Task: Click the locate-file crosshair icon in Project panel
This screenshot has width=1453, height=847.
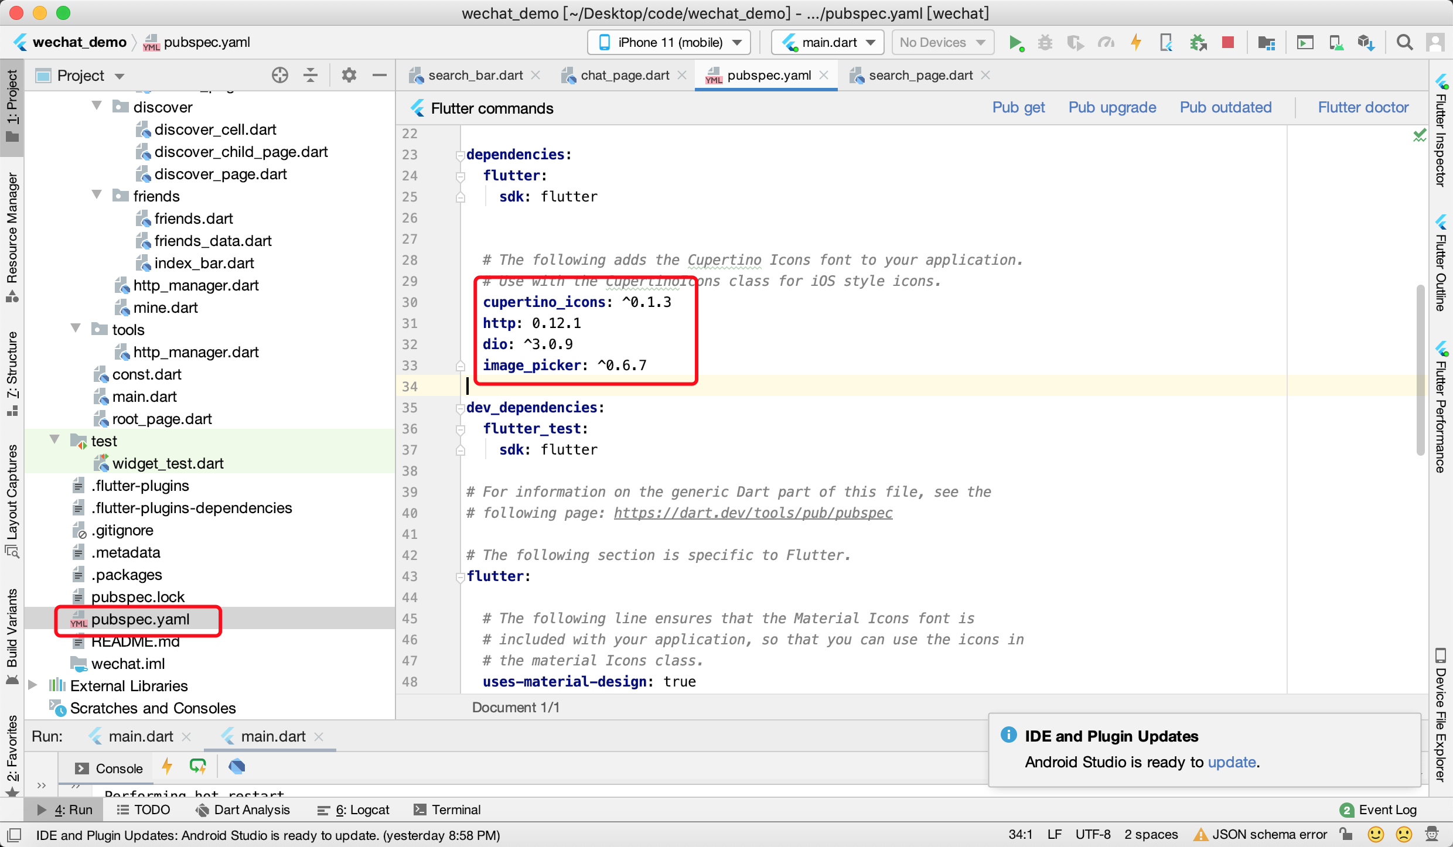Action: click(280, 76)
